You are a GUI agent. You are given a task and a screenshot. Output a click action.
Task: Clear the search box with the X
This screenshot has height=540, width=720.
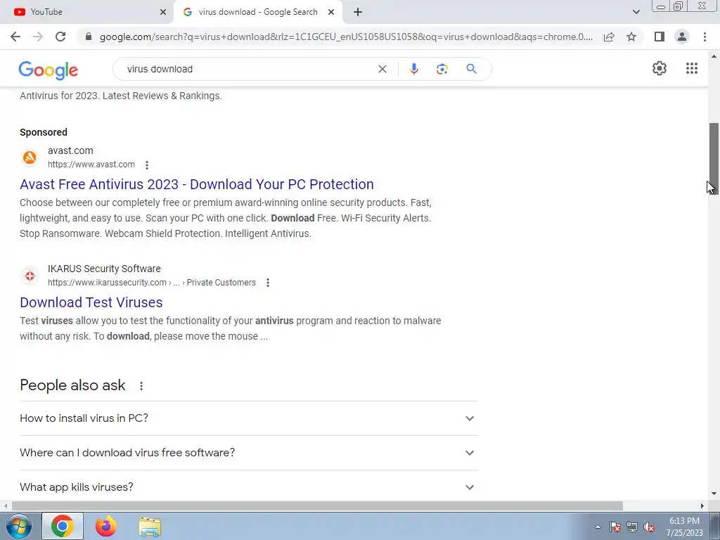pos(382,69)
